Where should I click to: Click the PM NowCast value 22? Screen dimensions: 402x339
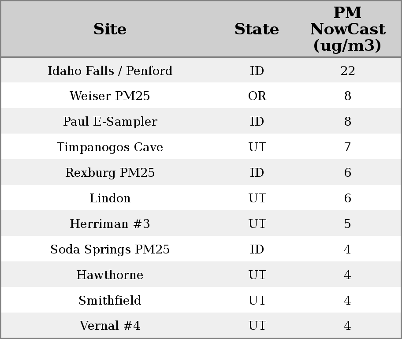(x=347, y=71)
